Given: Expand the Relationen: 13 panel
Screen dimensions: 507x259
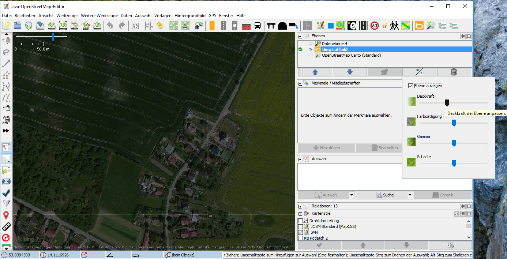Looking at the screenshot, I should coord(300,206).
